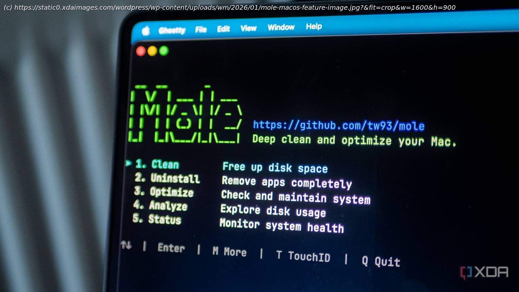Click the 'Remove apps completely' description
The width and height of the screenshot is (519, 292).
[287, 182]
